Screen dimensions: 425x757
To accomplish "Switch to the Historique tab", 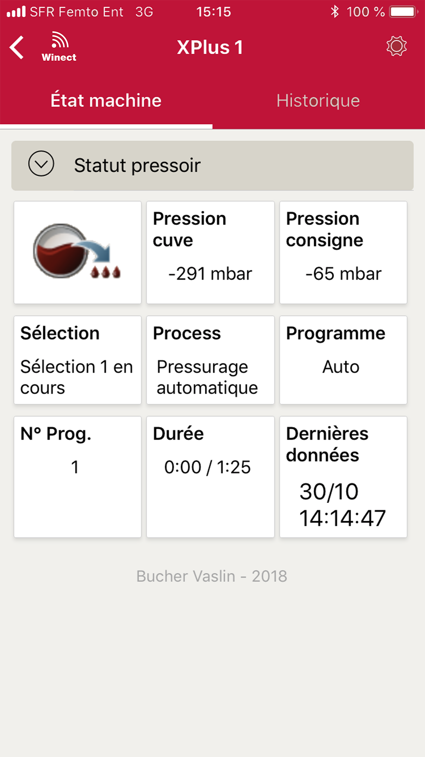I will point(318,101).
